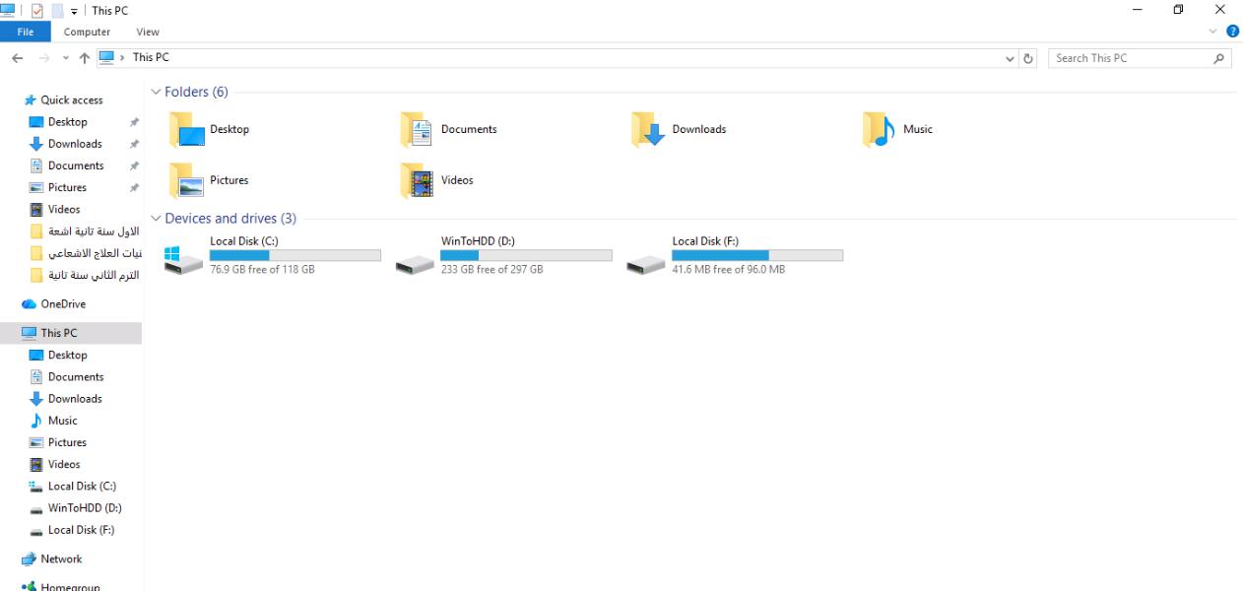Viewport: 1243px width, 591px height.
Task: Expand the ribbon with the chevron arrow
Action: click(1212, 32)
